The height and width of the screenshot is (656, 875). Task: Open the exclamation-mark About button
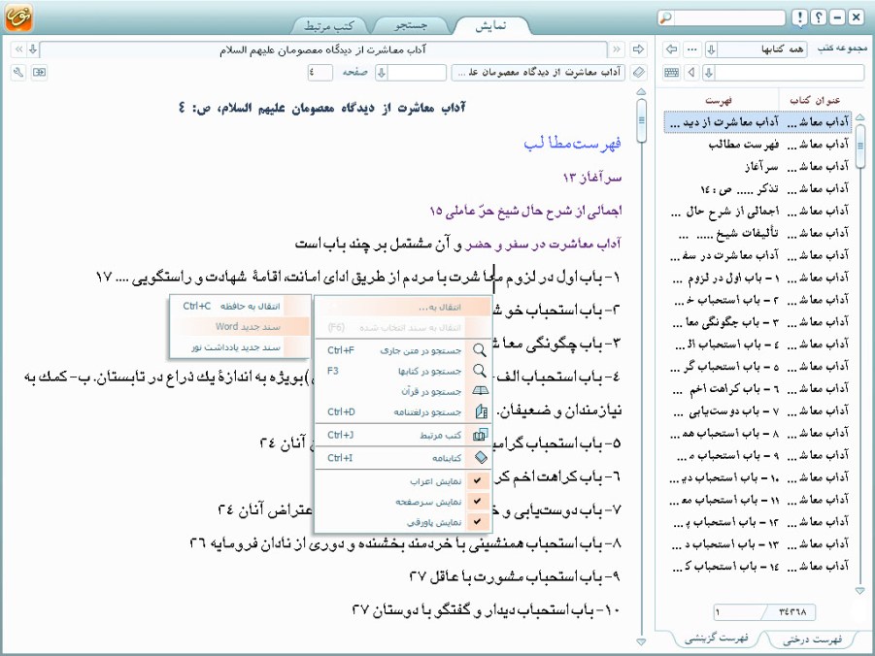click(799, 17)
